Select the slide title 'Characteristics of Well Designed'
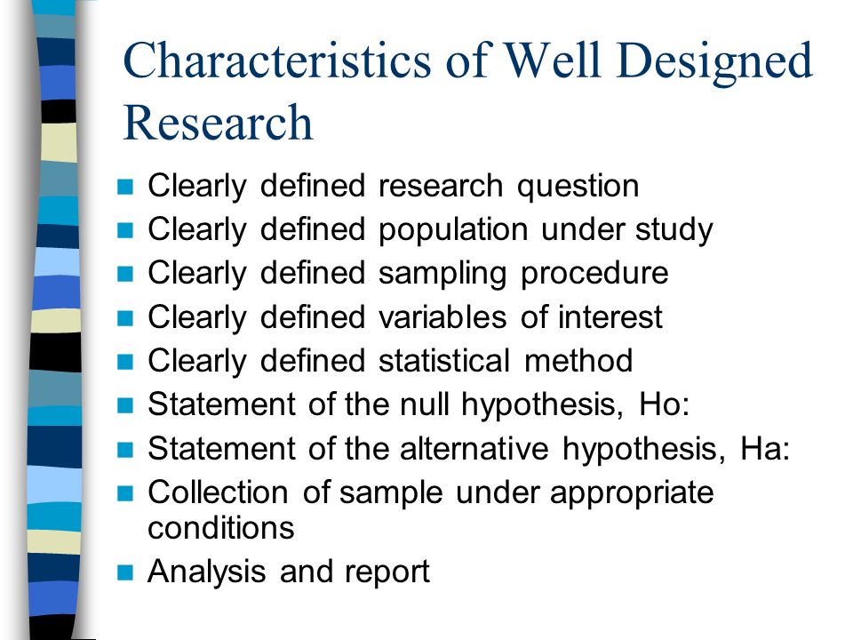This screenshot has width=853, height=640. (x=468, y=61)
